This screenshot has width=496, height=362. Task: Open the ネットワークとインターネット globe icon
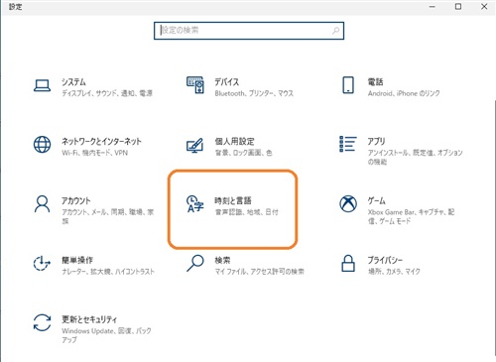(42, 145)
